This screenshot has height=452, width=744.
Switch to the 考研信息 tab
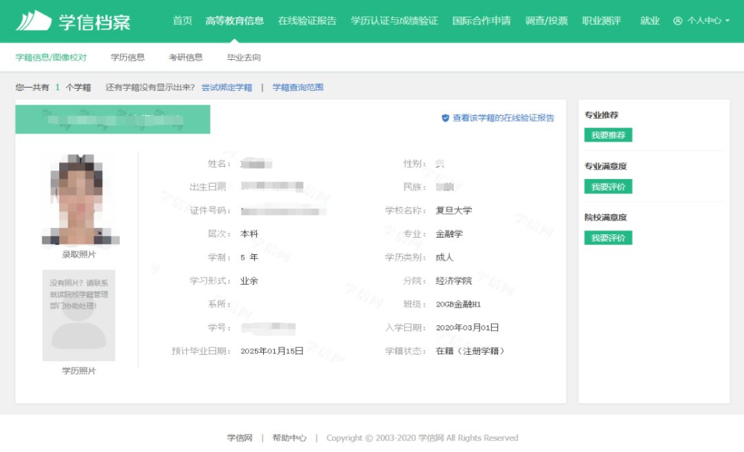click(185, 57)
